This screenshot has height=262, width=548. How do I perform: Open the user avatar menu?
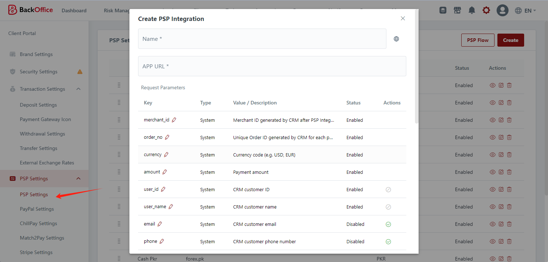click(502, 10)
